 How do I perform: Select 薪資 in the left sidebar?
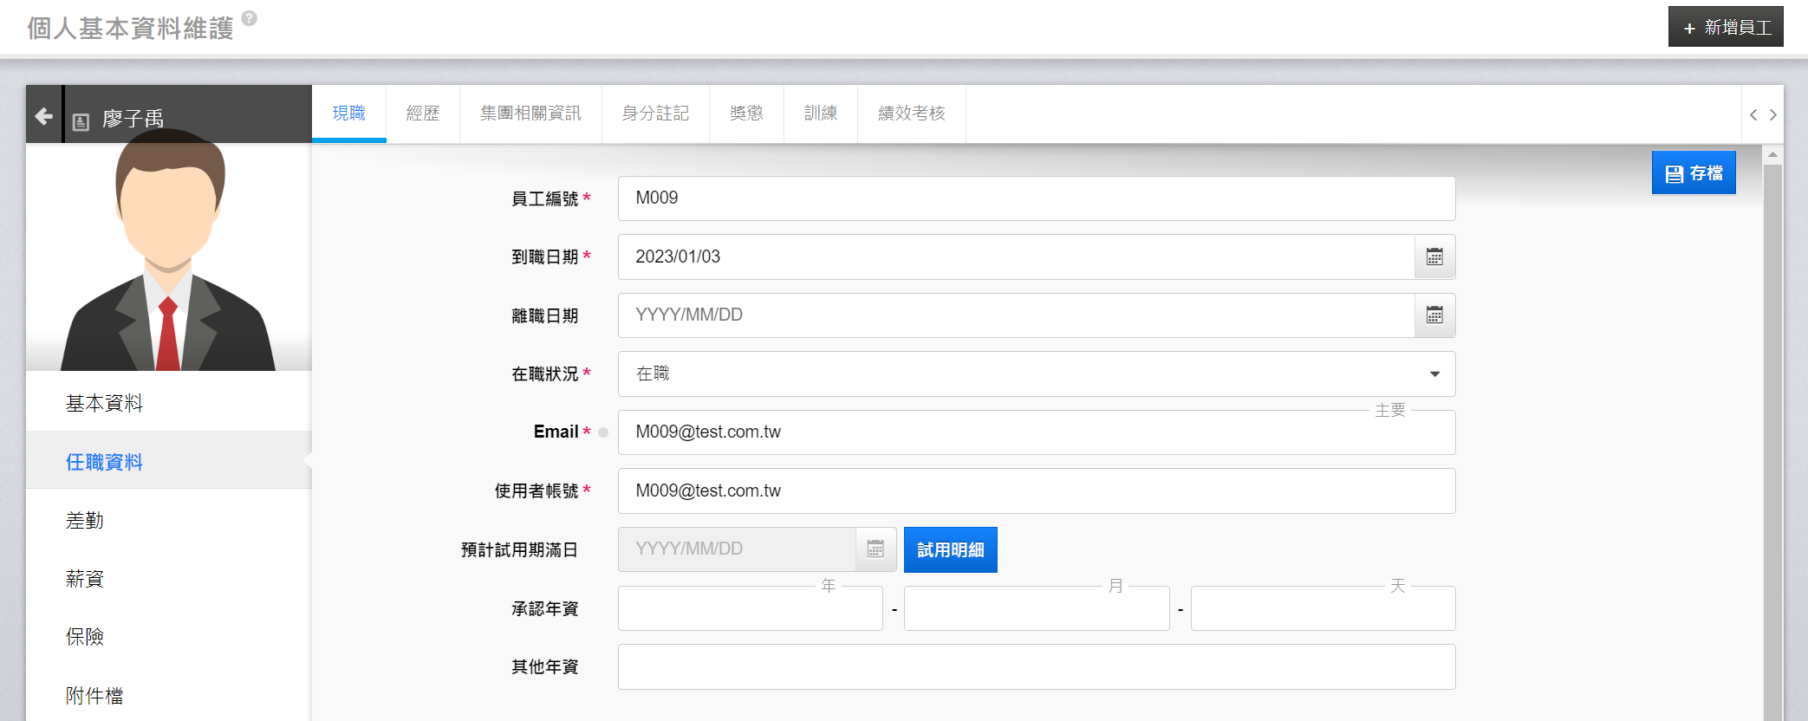tap(85, 579)
